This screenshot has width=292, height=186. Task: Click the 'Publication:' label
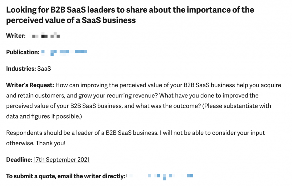click(23, 52)
